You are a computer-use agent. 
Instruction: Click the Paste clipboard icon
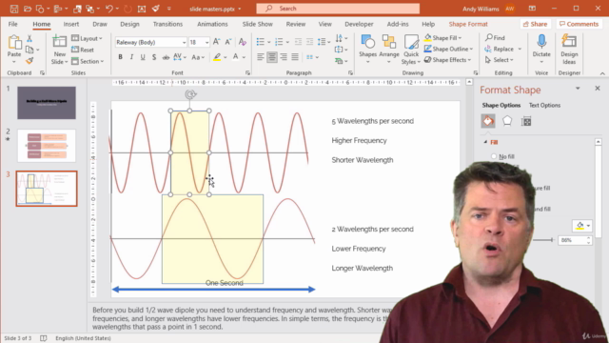14,42
